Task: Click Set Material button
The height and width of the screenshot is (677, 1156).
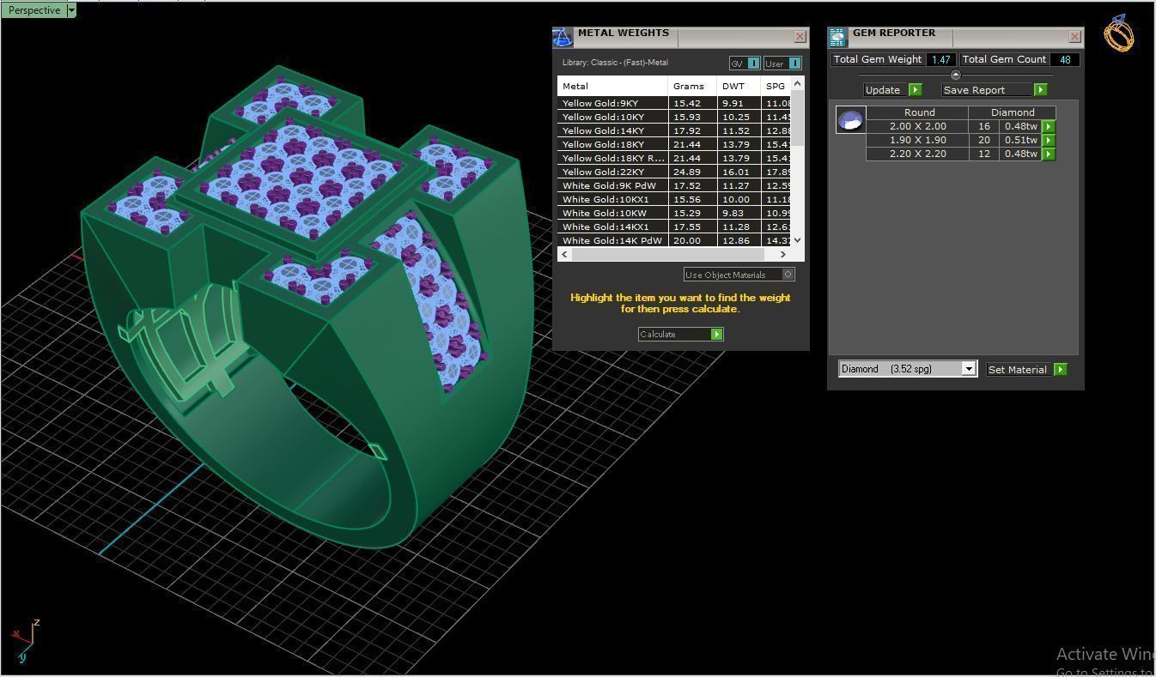Action: [1026, 370]
